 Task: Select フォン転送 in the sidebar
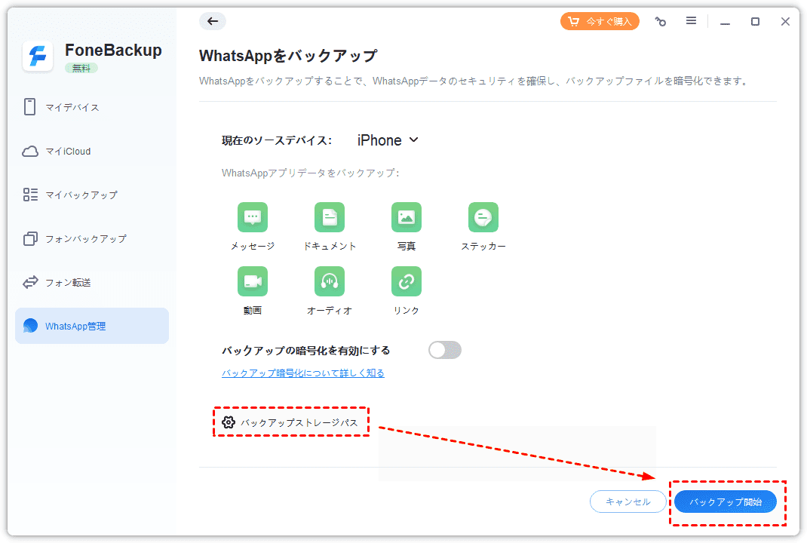tap(92, 283)
